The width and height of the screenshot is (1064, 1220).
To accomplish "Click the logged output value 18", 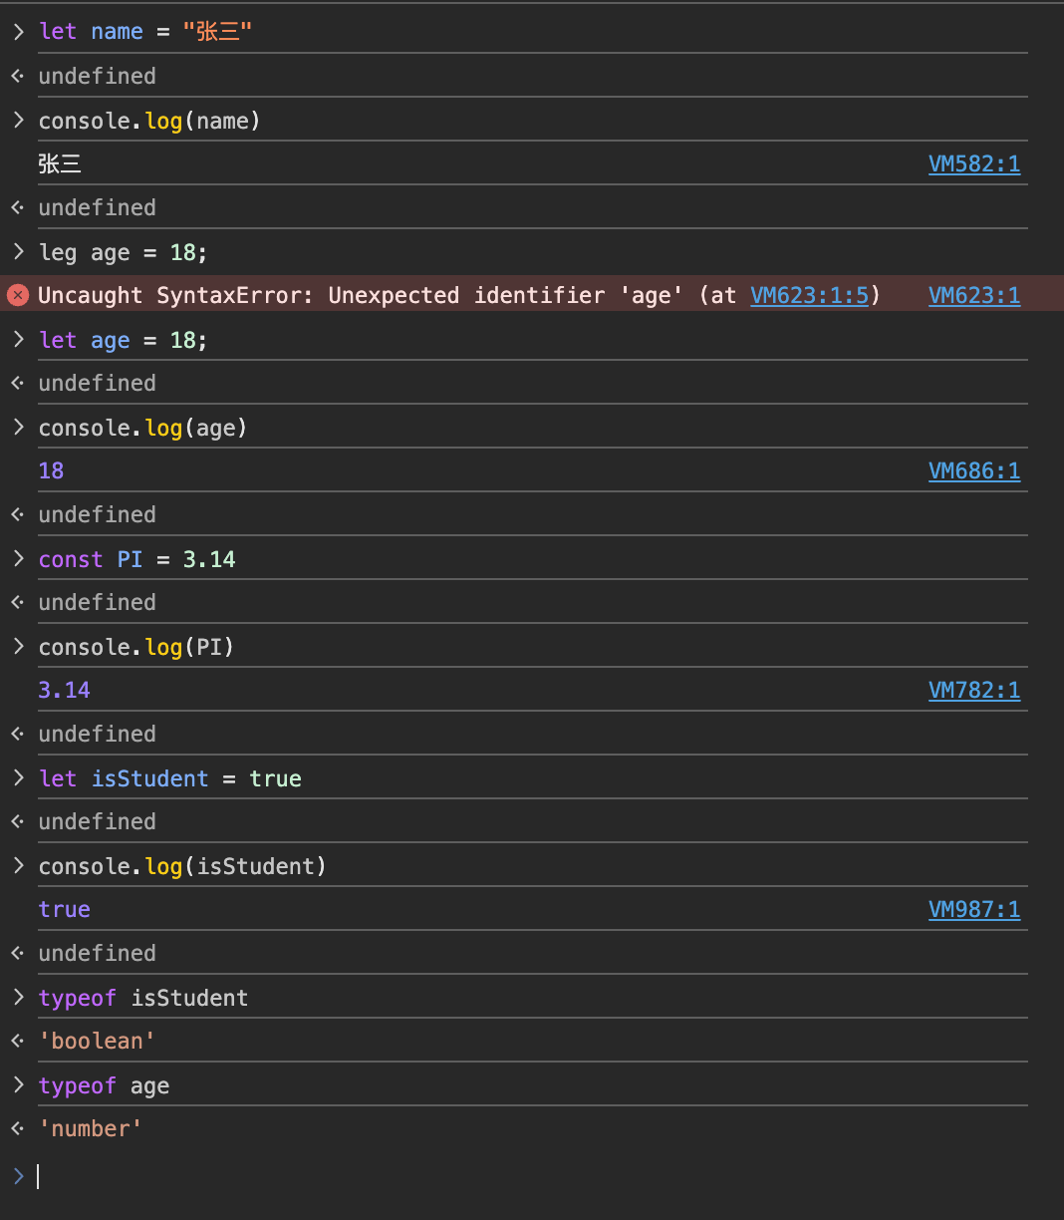I will coord(51,471).
